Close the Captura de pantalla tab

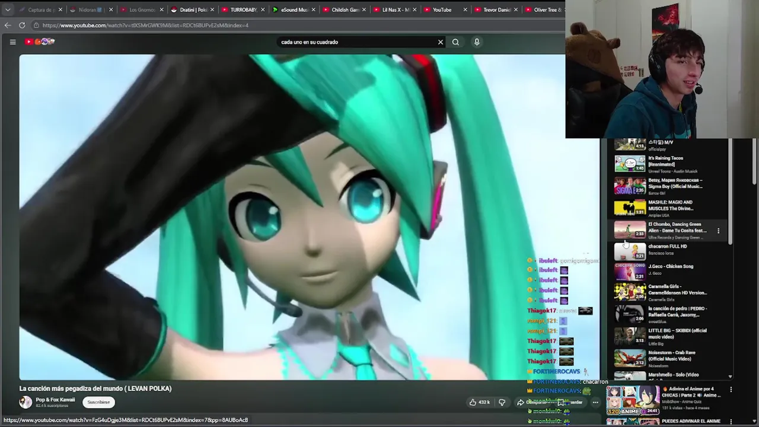[x=60, y=9]
